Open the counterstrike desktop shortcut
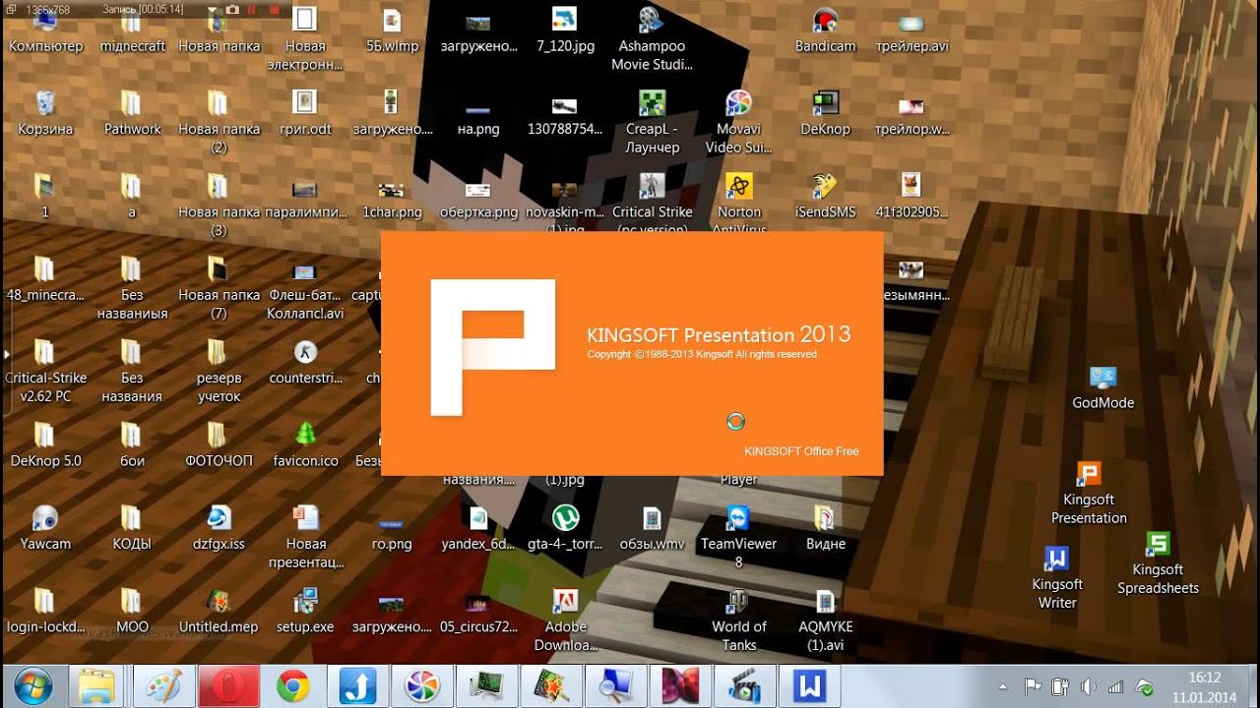This screenshot has height=708, width=1260. 305,363
